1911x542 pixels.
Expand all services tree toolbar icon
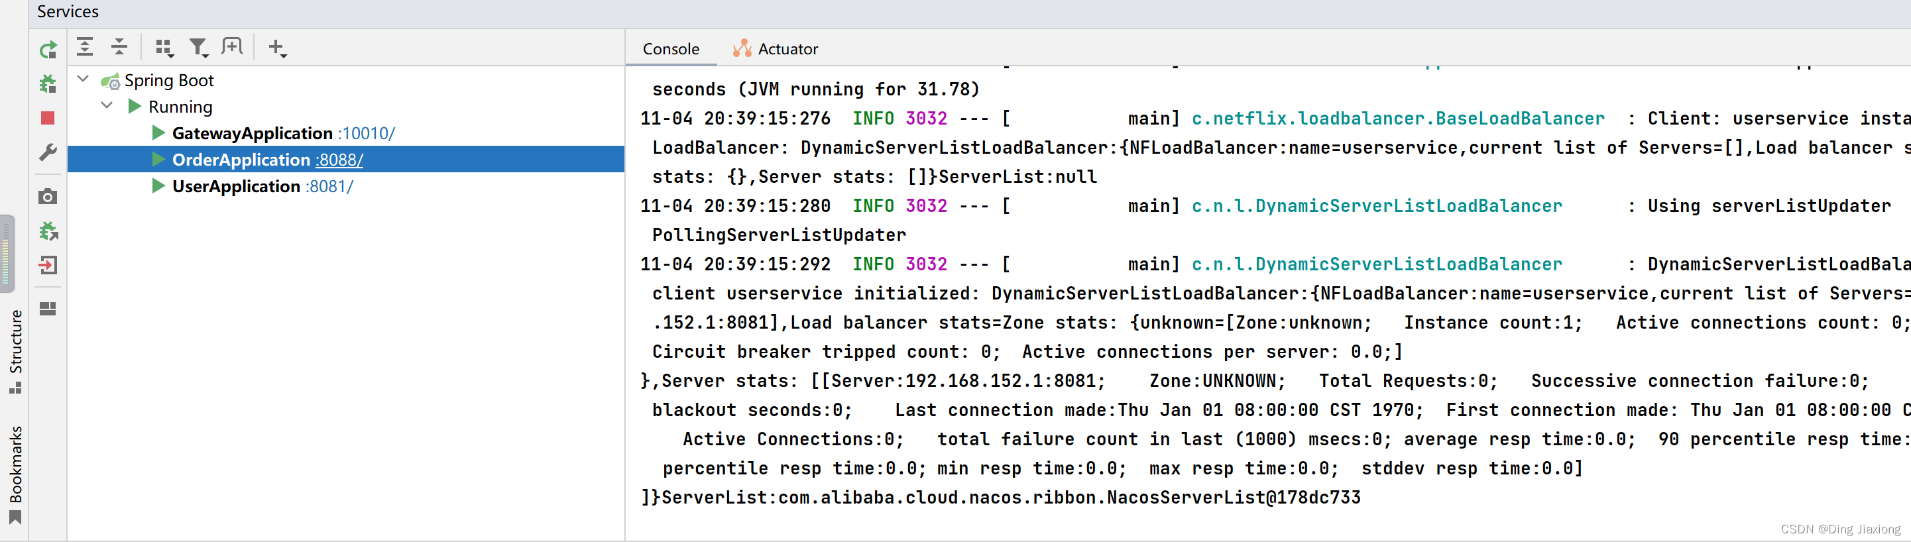86,48
